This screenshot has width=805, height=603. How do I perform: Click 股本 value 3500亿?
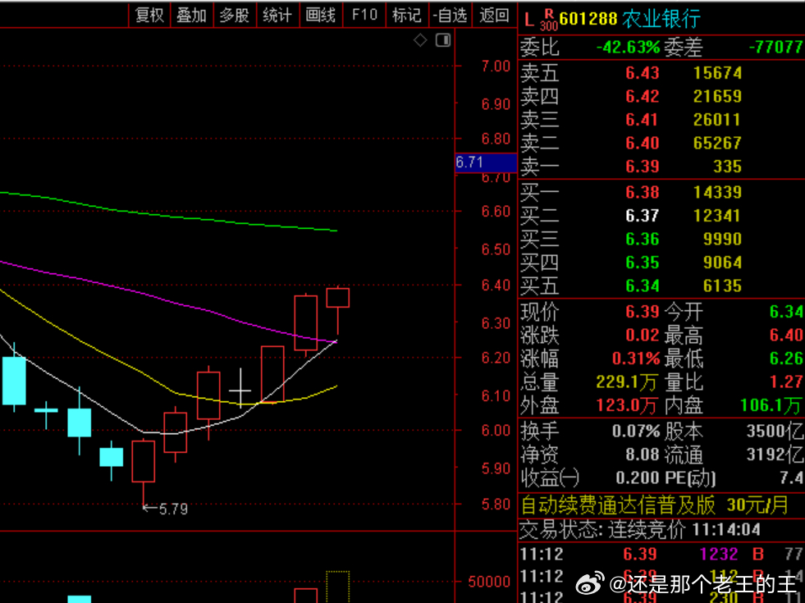click(775, 431)
